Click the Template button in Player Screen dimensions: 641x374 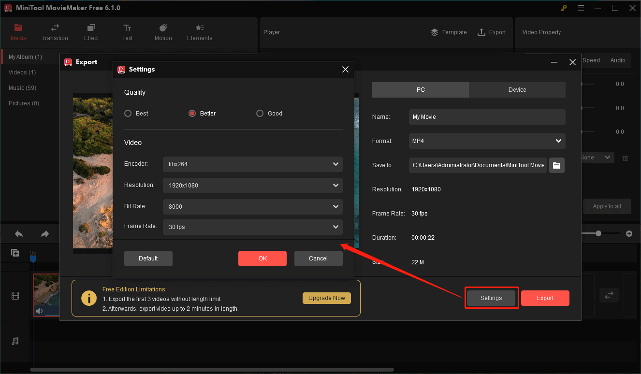pyautogui.click(x=449, y=32)
